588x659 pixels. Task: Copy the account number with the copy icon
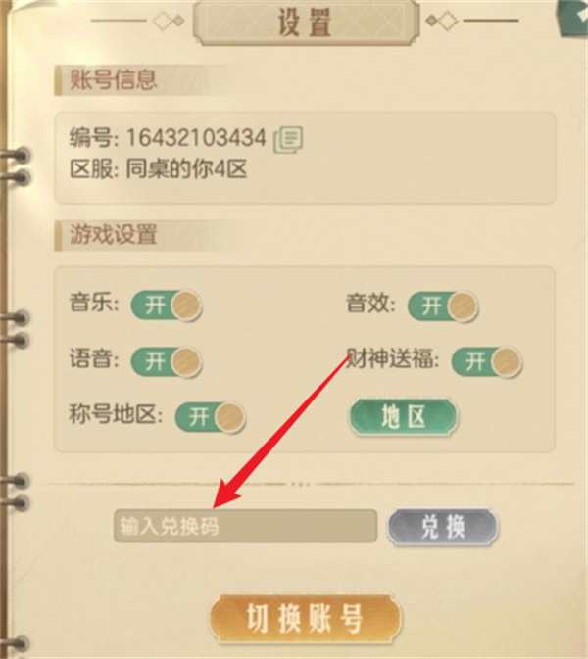tap(288, 139)
